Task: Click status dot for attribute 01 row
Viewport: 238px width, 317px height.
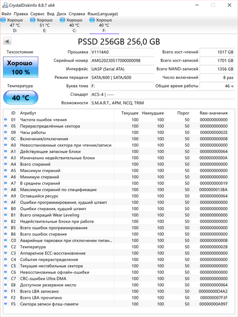Action: (5, 120)
